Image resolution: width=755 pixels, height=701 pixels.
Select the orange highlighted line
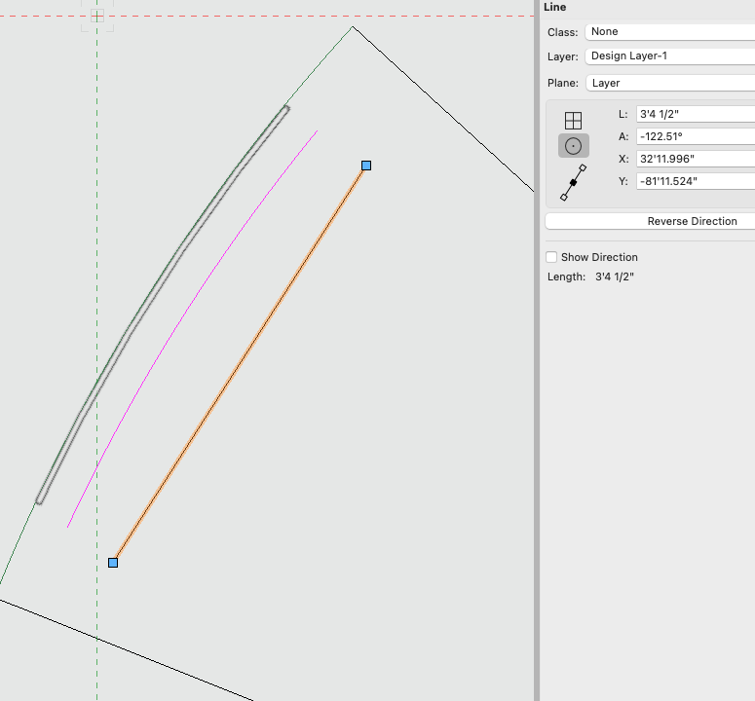[x=240, y=364]
